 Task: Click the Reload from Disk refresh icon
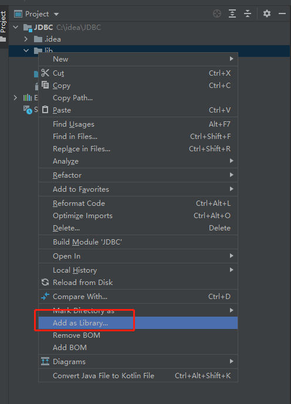tap(45, 283)
